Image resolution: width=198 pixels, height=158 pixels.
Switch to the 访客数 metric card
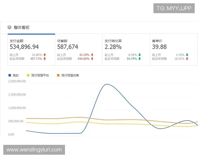pos(79,49)
